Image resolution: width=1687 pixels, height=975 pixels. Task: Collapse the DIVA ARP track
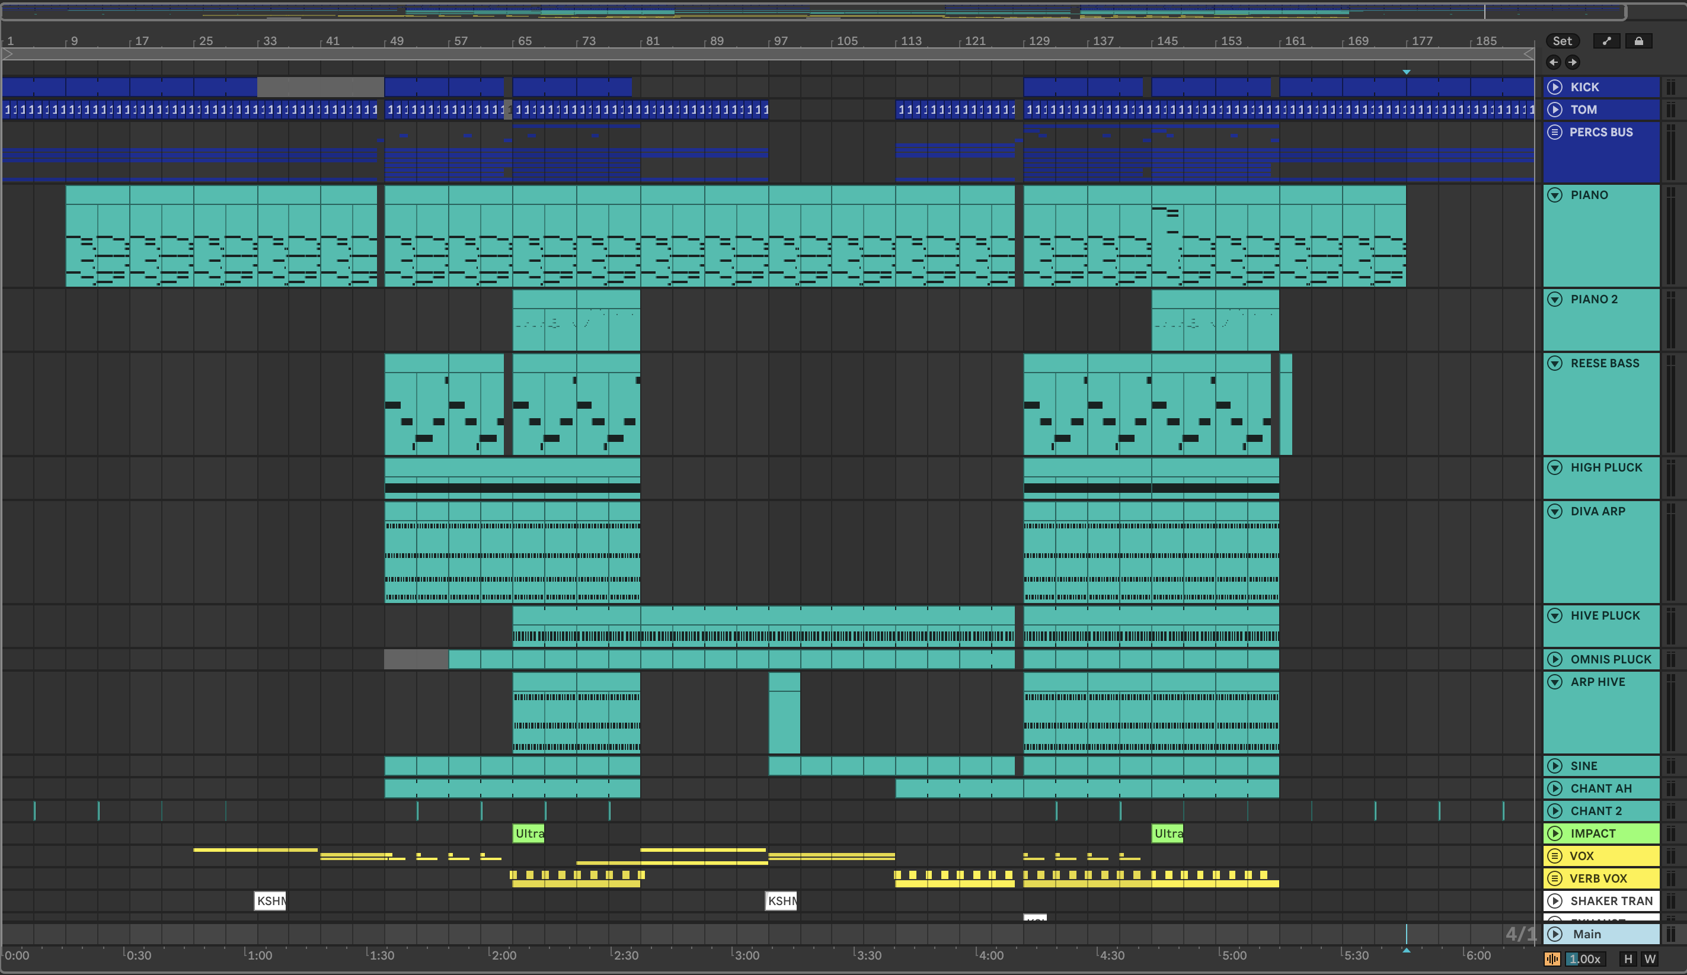pos(1554,511)
